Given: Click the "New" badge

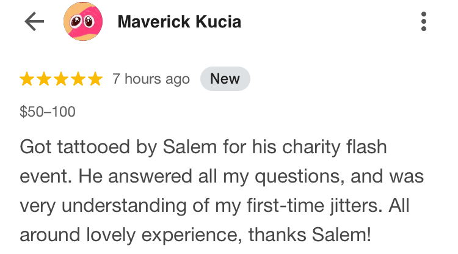Looking at the screenshot, I should coord(225,79).
